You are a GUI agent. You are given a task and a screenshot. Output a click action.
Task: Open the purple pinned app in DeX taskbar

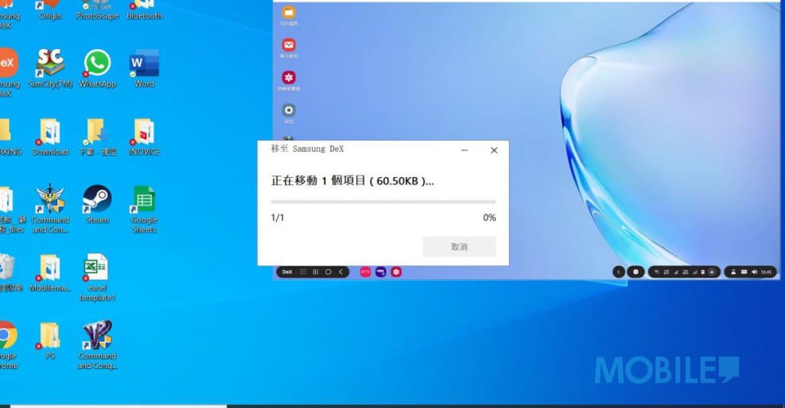(381, 271)
